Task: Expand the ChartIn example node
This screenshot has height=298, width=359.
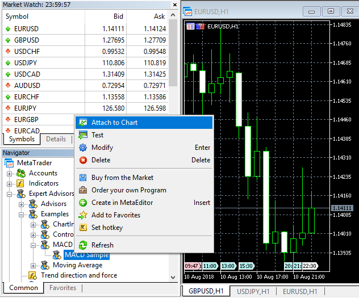Action: click(x=33, y=225)
